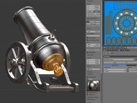Viewport: 137px width, 103px height.
Task: Enable Hidden Wire checkbox
Action: tap(87, 95)
